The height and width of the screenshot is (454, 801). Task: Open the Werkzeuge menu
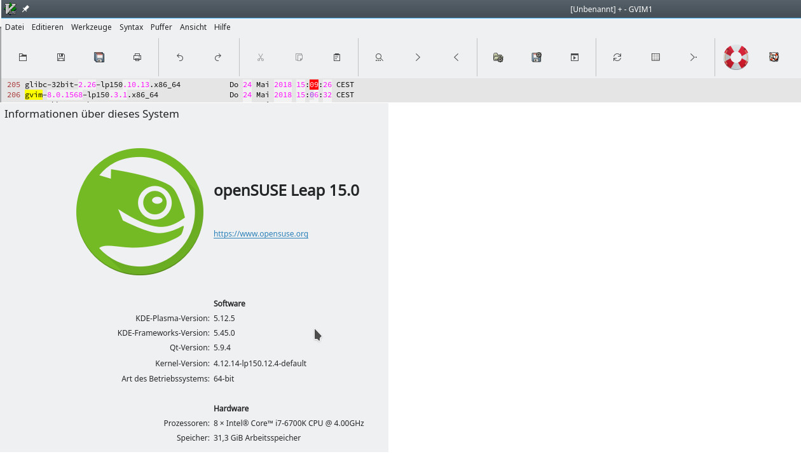point(91,27)
